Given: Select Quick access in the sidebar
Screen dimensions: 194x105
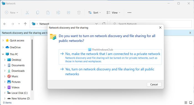Looking at the screenshot, I should (x=17, y=40).
